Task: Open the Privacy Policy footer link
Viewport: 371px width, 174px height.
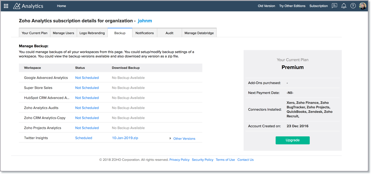Action: coord(179,160)
